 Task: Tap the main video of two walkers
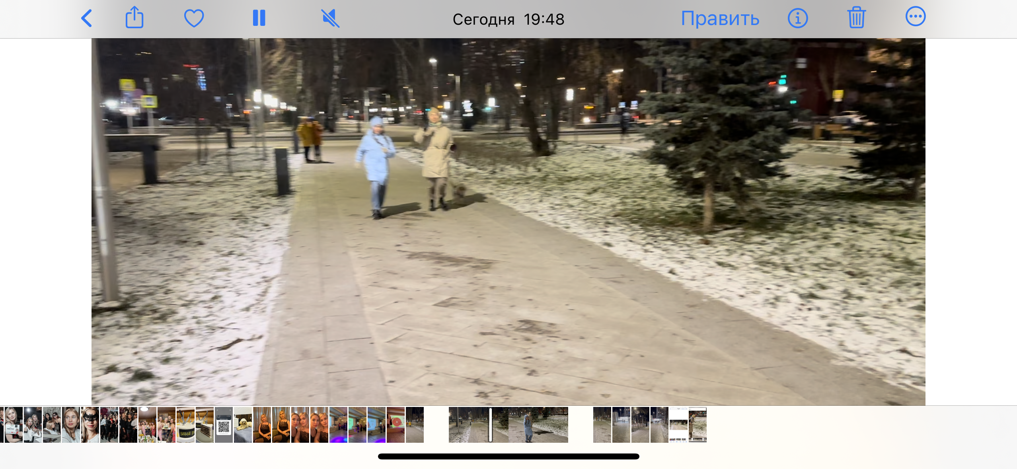pyautogui.click(x=508, y=222)
